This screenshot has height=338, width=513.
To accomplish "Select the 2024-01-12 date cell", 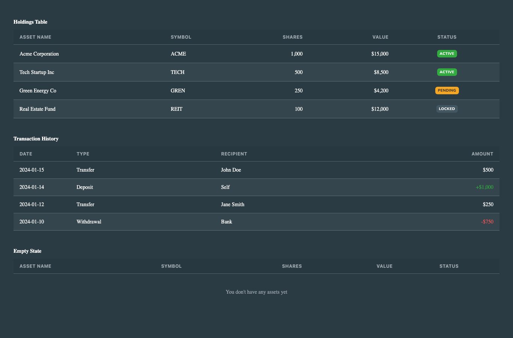I will 32,204.
